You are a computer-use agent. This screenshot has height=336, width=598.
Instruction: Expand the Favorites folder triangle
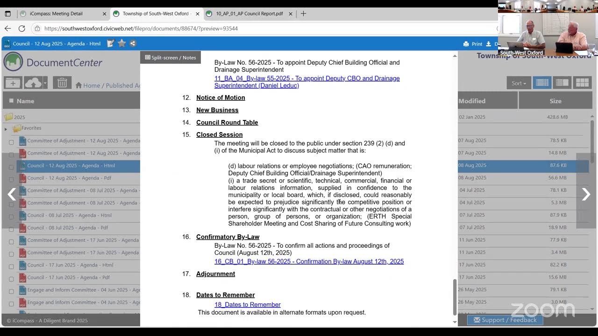point(6,129)
